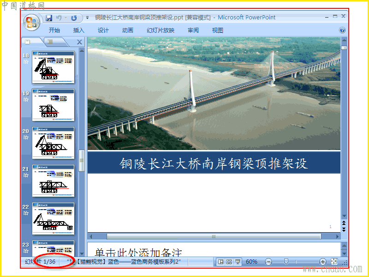
Task: Click theme name 蓝色商务模板系列2 in status bar
Action: tap(155, 262)
